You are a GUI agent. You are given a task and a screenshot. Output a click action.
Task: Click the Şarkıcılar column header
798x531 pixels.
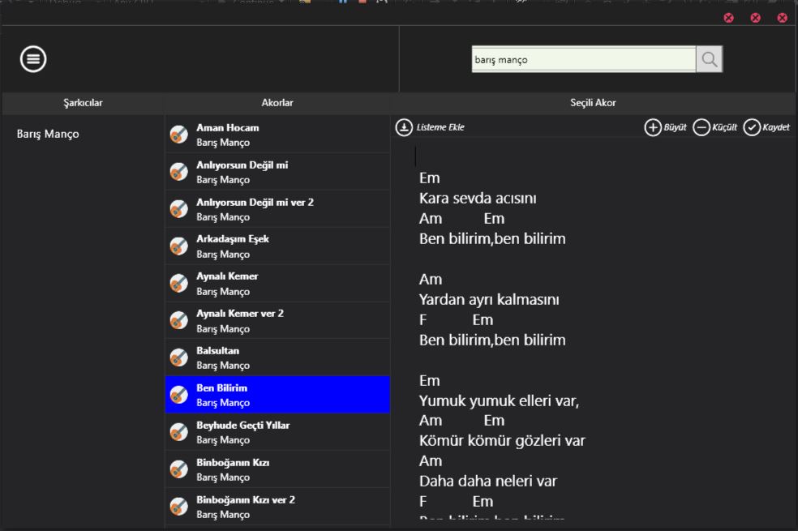(83, 103)
